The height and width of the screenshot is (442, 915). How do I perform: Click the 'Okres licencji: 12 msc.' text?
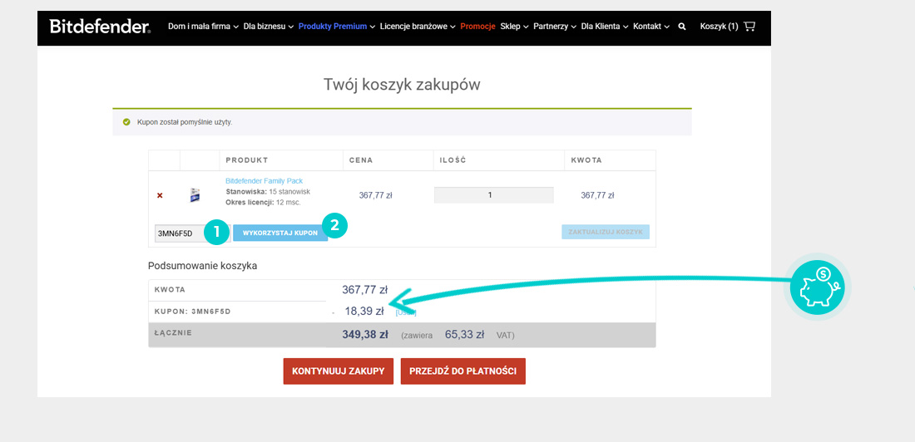(263, 203)
